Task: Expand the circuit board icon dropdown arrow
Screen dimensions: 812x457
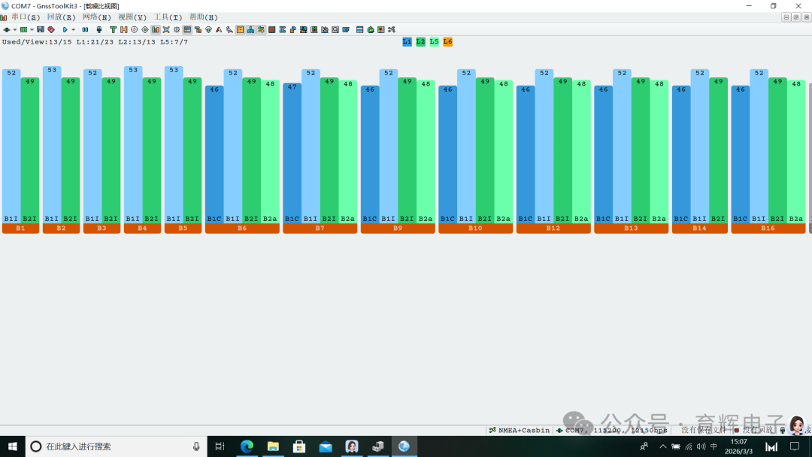Action: (32, 29)
